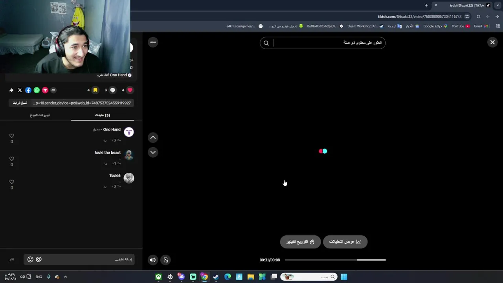Open the Xbox app from the taskbar
503x283 pixels.
(158, 277)
